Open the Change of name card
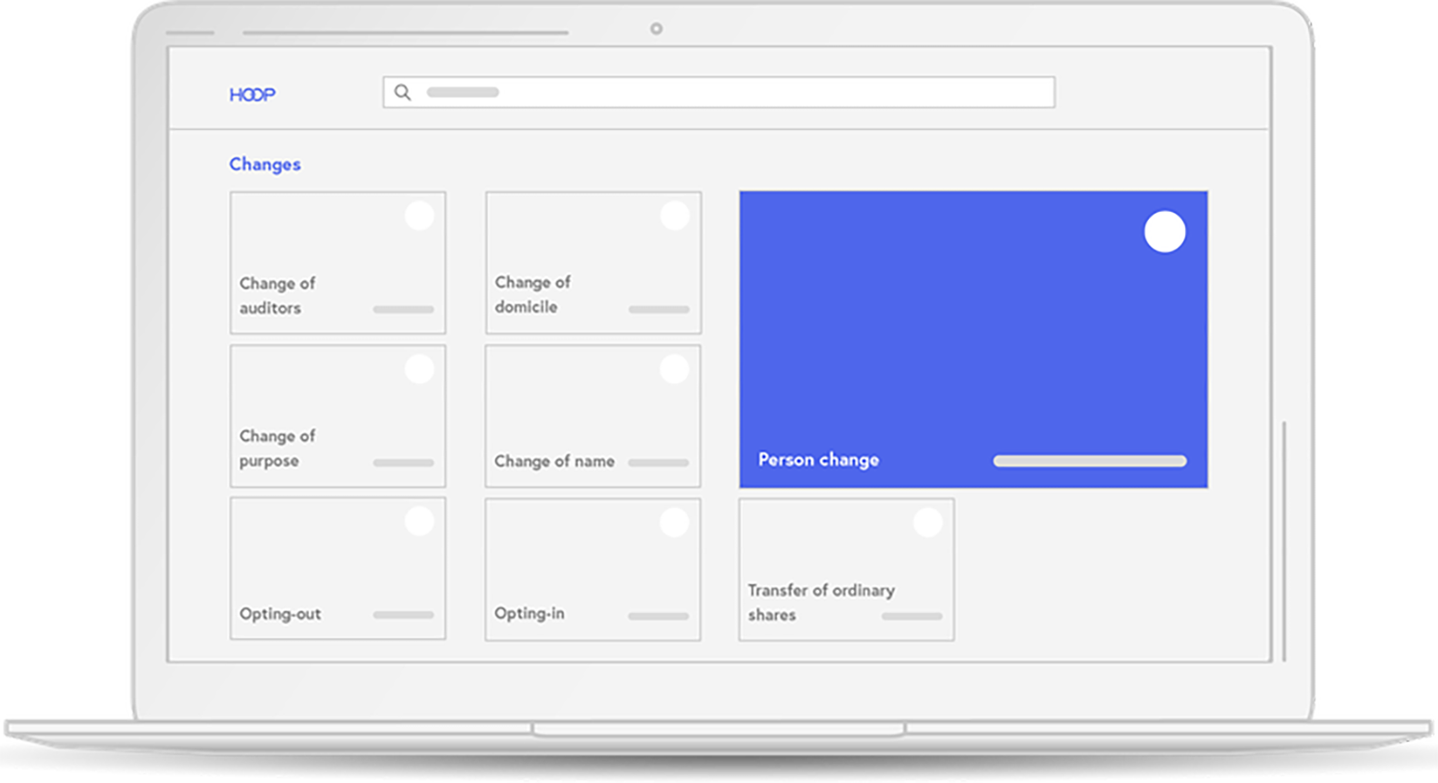 click(x=594, y=416)
